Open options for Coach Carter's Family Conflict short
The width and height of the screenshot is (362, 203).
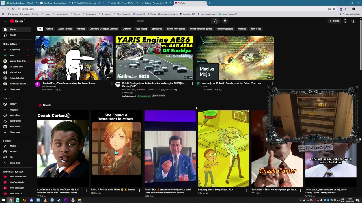pos(86,191)
